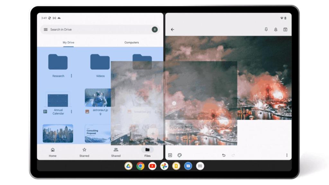Select the My Drive tab

[x=68, y=42]
